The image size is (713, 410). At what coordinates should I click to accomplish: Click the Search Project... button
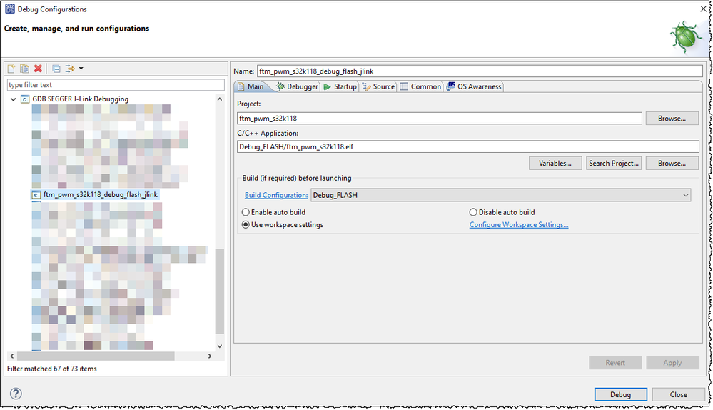click(x=613, y=164)
